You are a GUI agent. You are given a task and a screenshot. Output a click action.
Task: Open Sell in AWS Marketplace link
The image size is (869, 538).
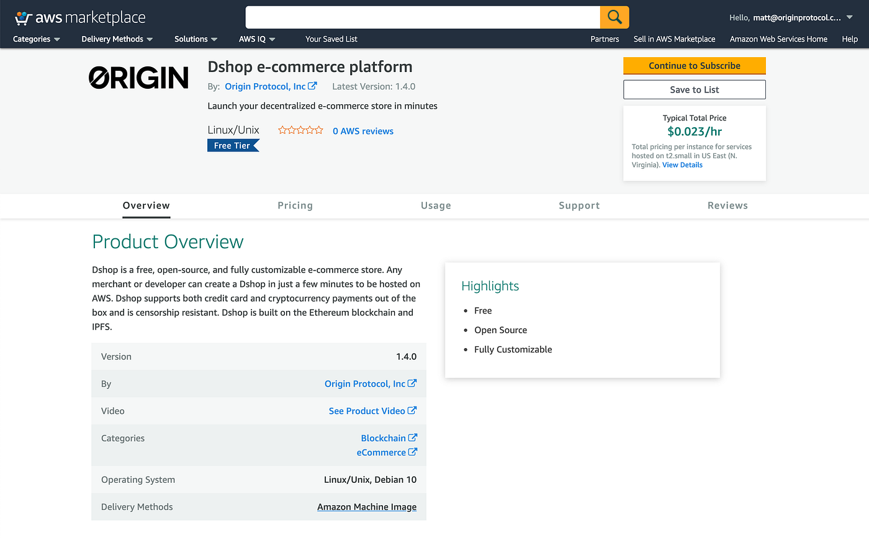pyautogui.click(x=674, y=39)
